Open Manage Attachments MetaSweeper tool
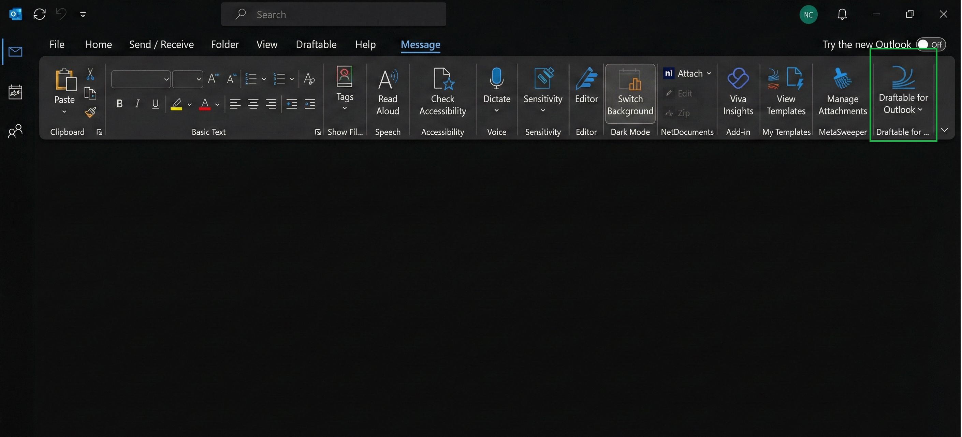The image size is (962, 437). [842, 91]
